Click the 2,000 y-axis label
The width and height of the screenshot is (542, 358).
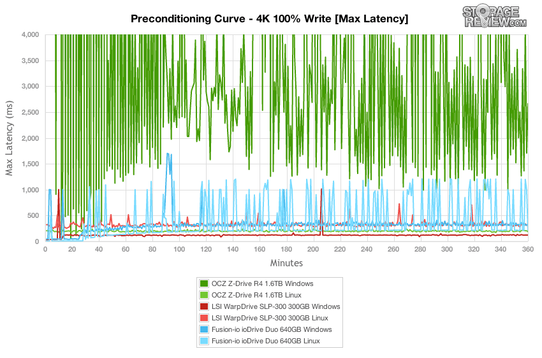31,138
